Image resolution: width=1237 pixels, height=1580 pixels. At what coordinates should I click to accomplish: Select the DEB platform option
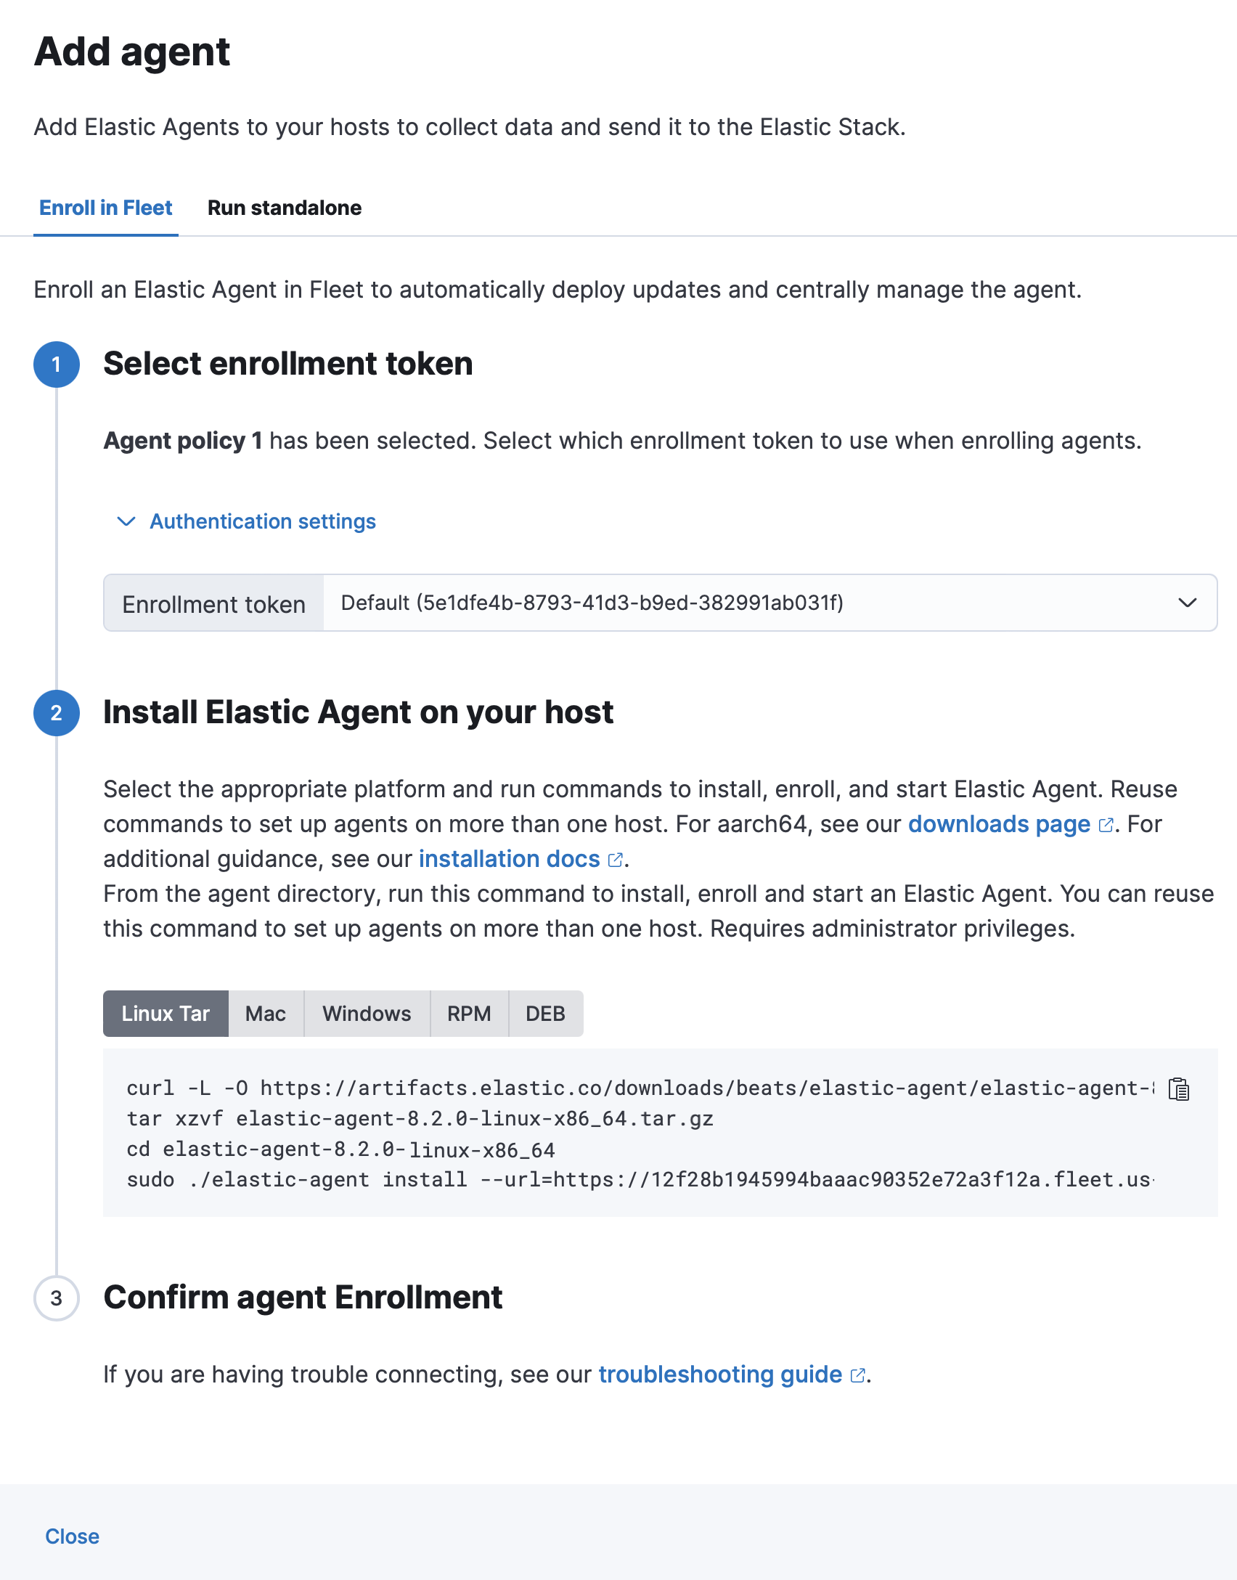tap(546, 1014)
